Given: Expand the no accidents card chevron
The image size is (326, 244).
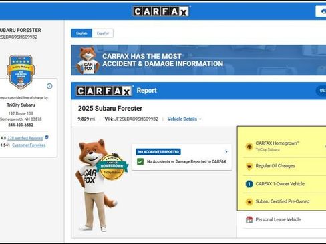Looking at the screenshot, I should point(226,151).
